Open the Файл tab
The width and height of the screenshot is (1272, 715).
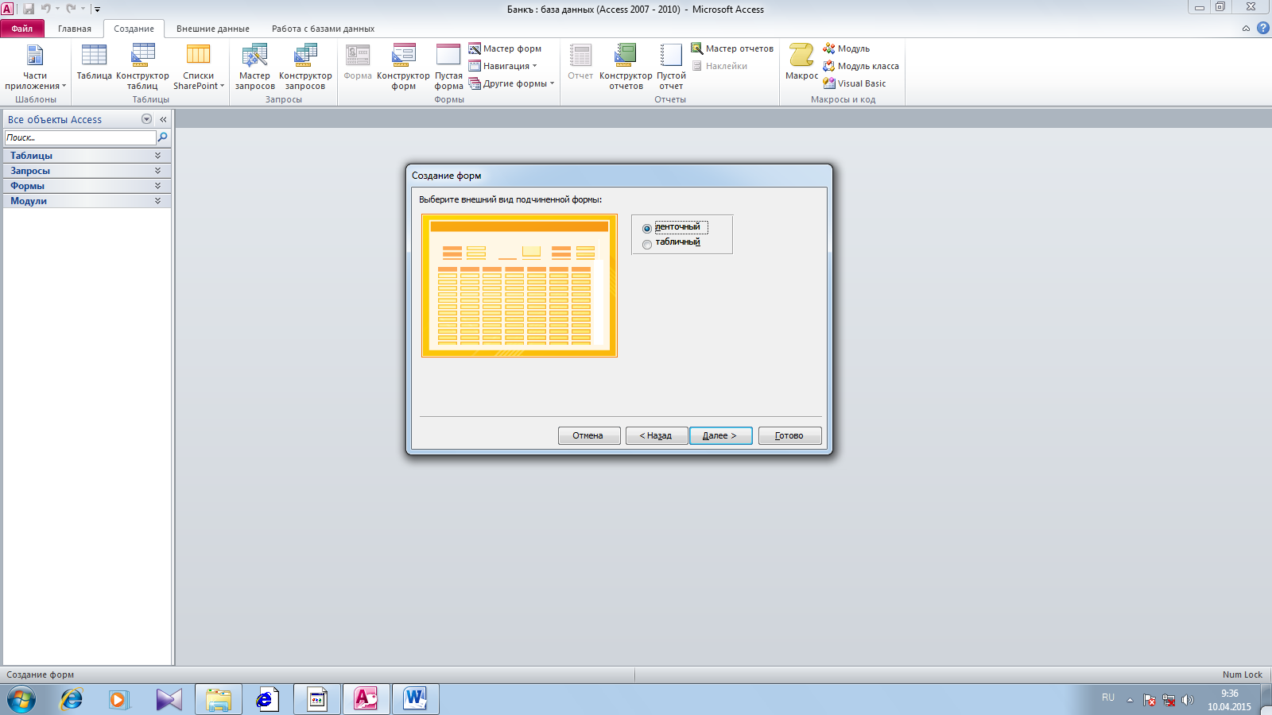click(22, 29)
